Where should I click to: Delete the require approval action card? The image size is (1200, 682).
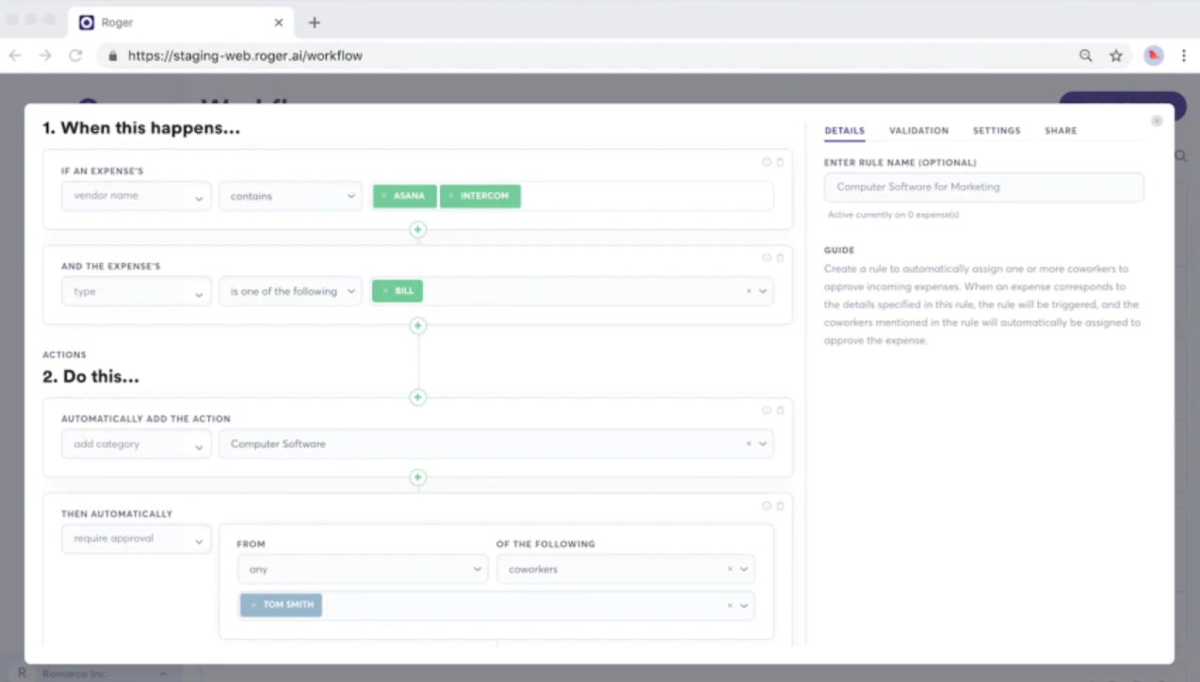coord(780,506)
